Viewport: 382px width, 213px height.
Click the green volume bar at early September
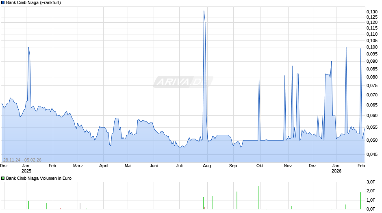coord(237,200)
